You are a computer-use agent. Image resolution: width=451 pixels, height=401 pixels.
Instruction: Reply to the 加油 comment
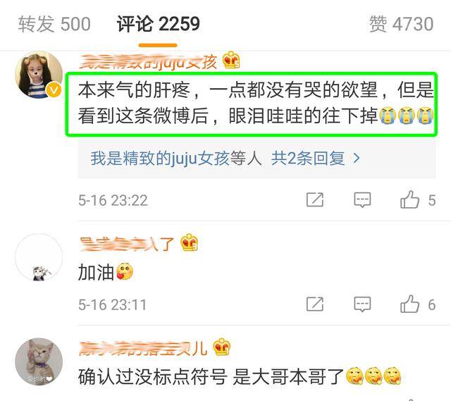362,304
